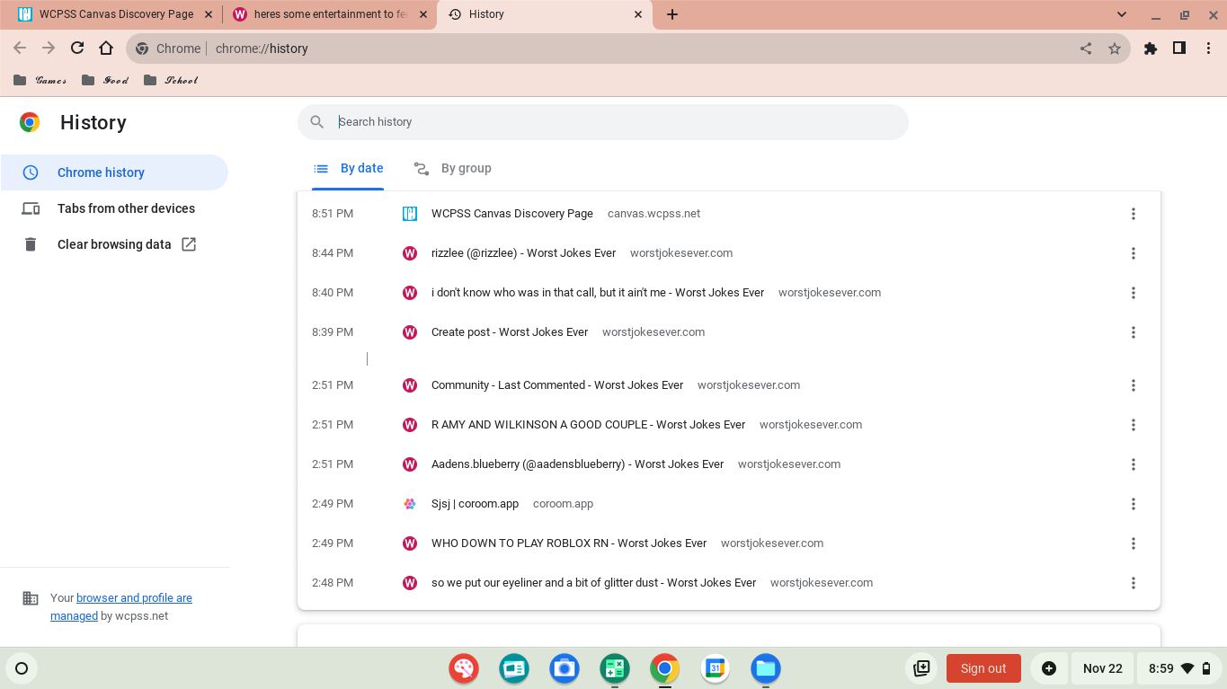Open more actions for WCPSS Canvas entry
This screenshot has width=1227, height=689.
1133,214
